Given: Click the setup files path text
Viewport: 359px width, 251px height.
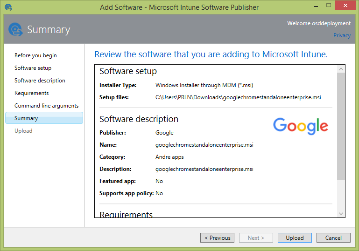Looking at the screenshot, I should coord(238,97).
